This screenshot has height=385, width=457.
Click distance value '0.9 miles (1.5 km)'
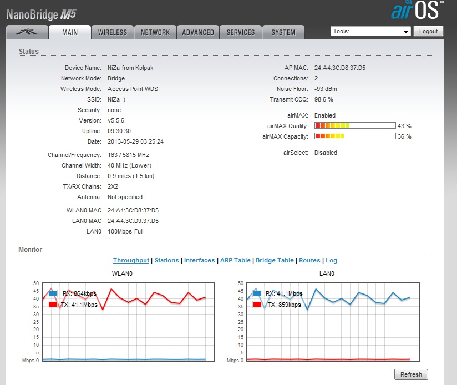pos(131,176)
